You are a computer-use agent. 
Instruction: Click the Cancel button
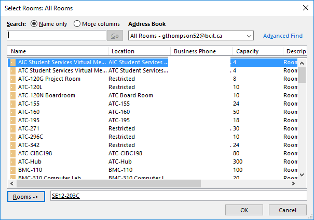[288, 210]
